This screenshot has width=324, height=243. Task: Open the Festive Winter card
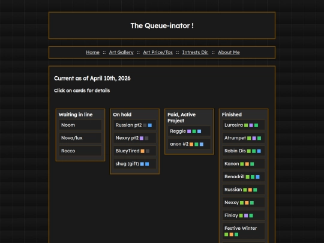(244, 231)
